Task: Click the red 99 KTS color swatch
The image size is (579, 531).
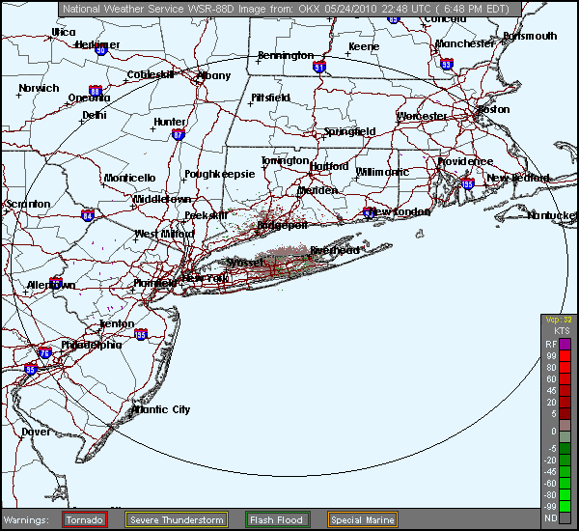Action: [x=565, y=356]
